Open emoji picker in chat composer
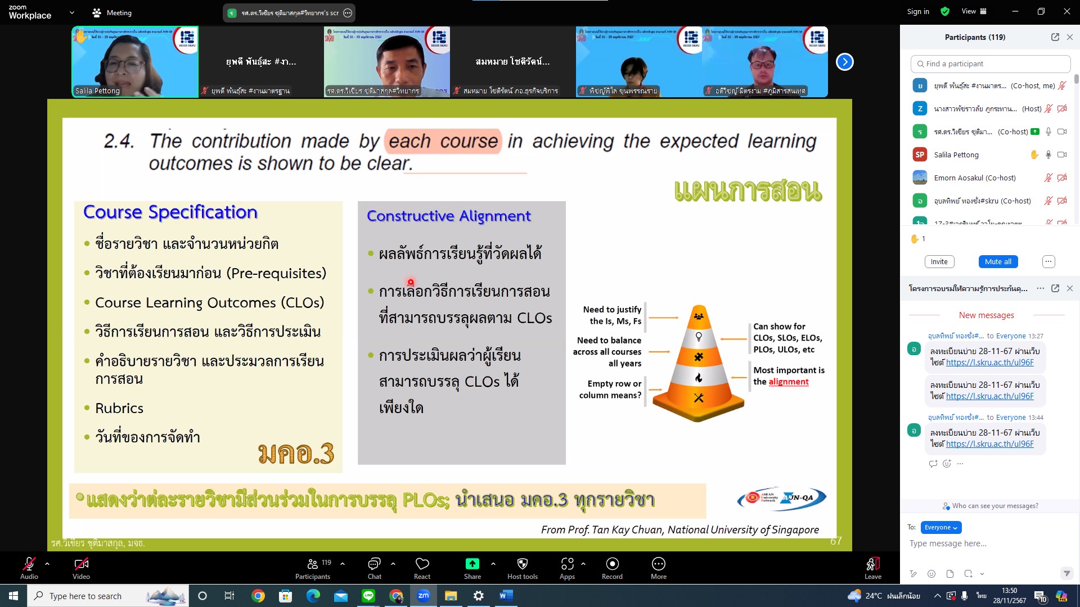This screenshot has width=1080, height=607. (931, 574)
